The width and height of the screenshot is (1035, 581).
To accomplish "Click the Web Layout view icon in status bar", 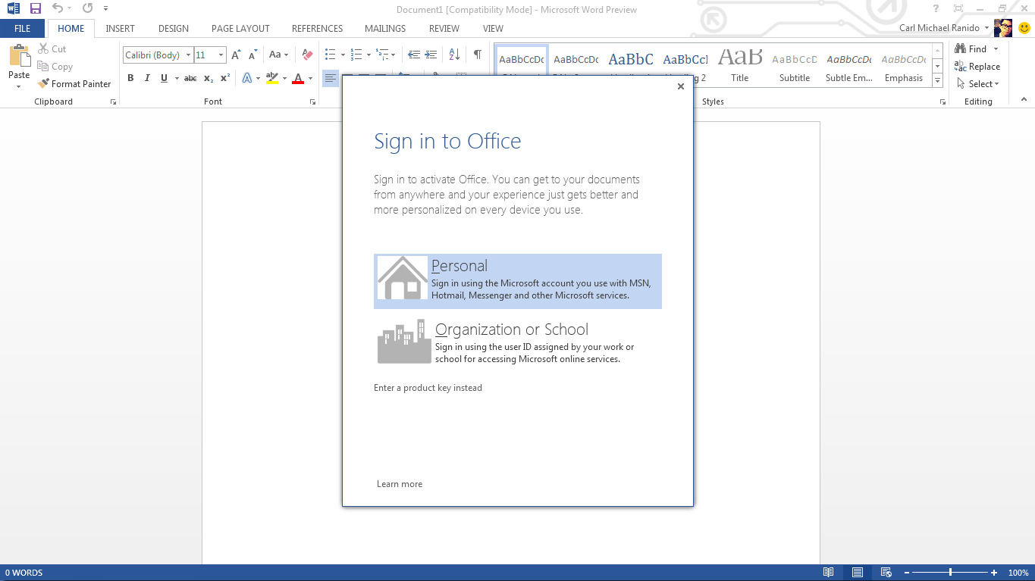I will click(886, 573).
